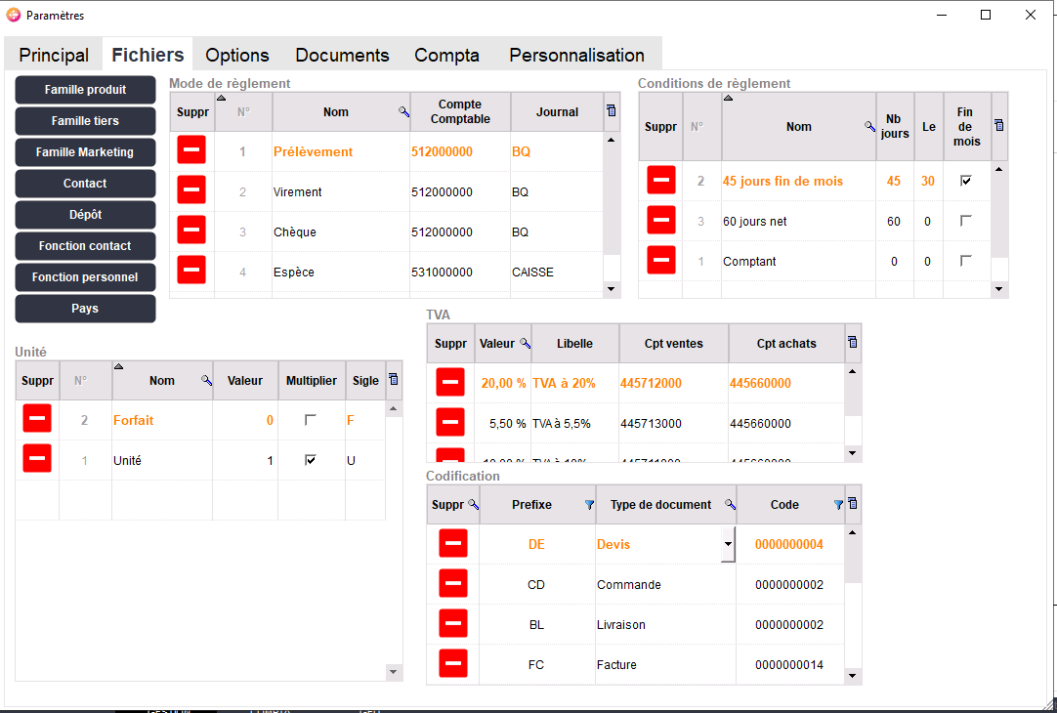Filter the Prefixe column in Codification
This screenshot has height=713, width=1057.
(588, 505)
